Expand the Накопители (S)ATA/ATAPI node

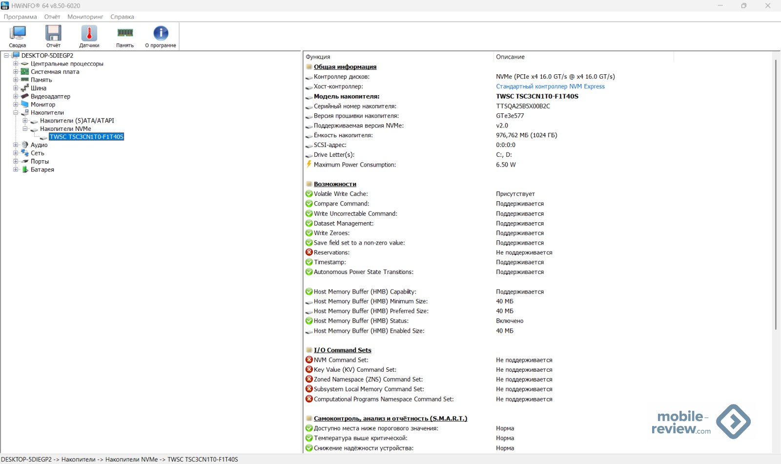pyautogui.click(x=25, y=121)
